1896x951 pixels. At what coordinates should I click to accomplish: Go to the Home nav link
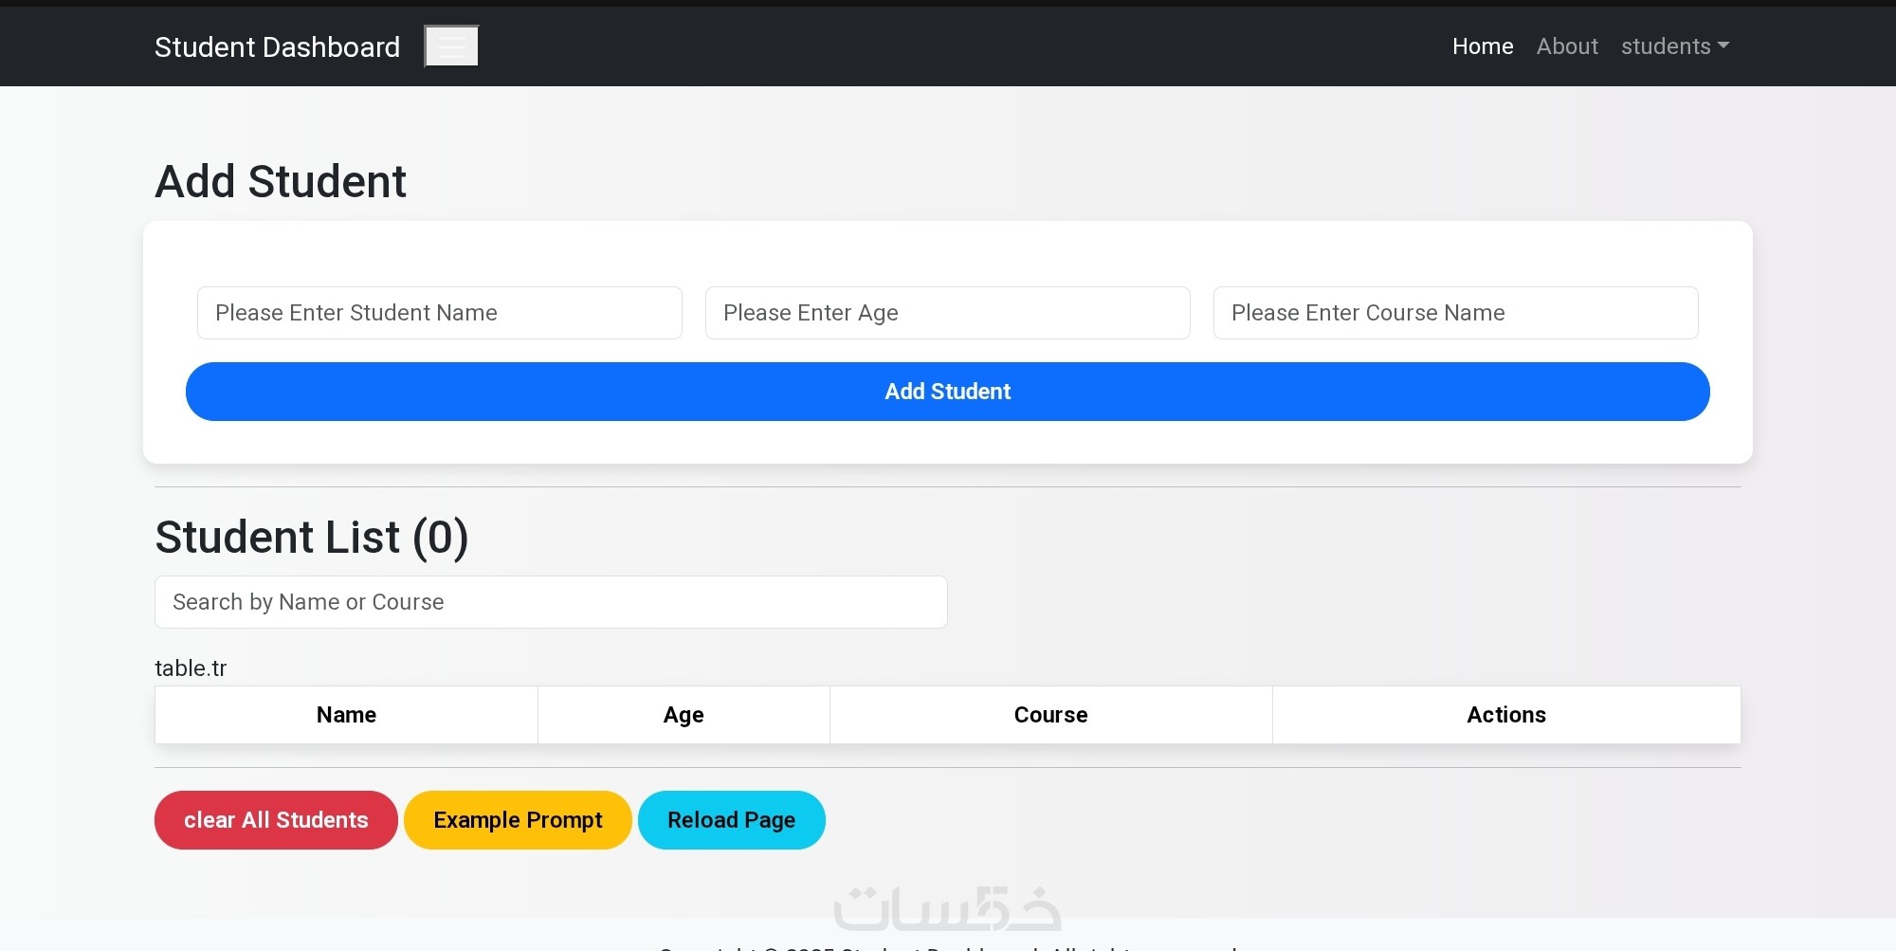(1482, 46)
